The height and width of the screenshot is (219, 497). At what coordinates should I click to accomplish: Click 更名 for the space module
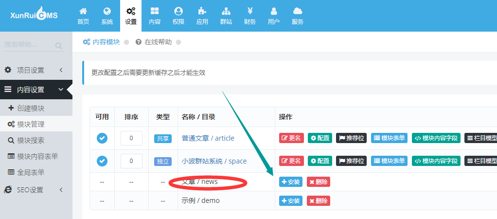pos(291,161)
